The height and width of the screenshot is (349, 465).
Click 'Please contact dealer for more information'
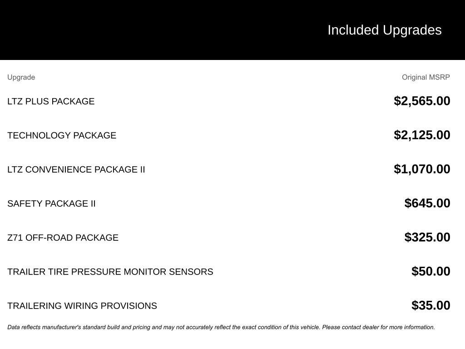point(378,327)
